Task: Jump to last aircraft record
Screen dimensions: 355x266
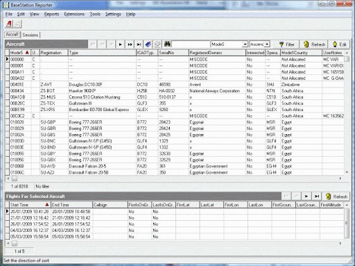Action: pos(139,44)
